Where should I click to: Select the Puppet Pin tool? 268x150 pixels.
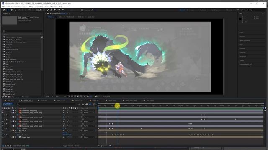pyautogui.click(x=62, y=10)
